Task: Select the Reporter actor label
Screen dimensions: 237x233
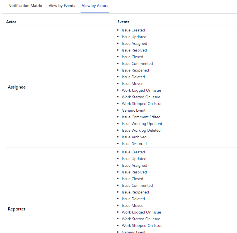Action: pyautogui.click(x=17, y=209)
